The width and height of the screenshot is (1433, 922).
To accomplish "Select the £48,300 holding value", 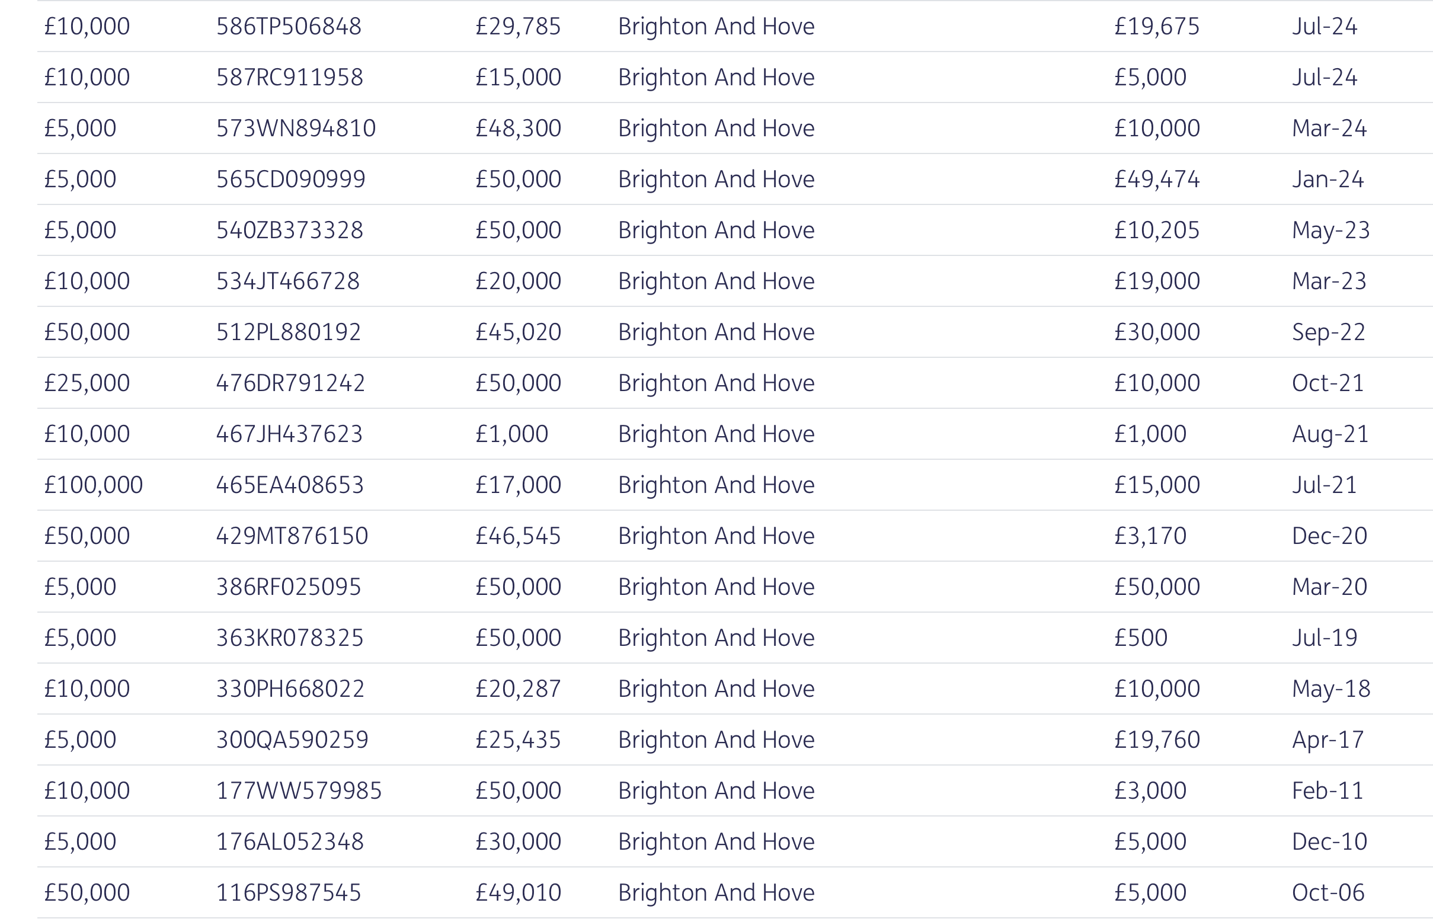I will [518, 128].
